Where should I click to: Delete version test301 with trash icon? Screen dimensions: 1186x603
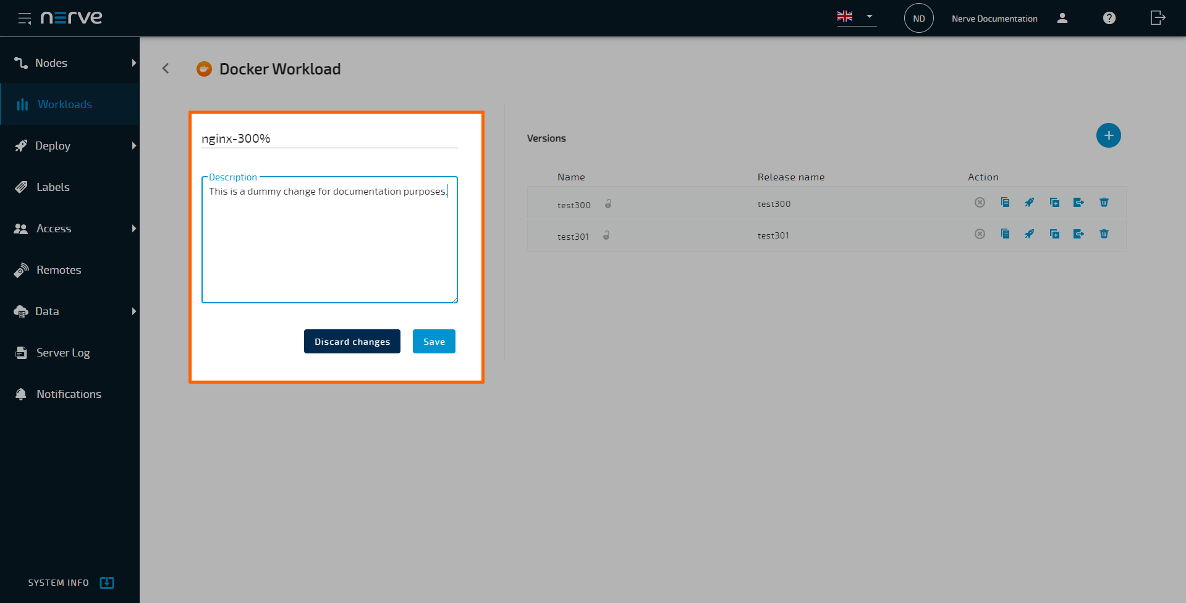click(x=1104, y=234)
